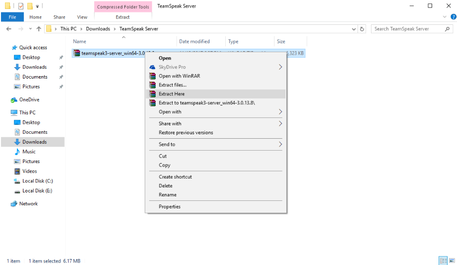Click Restore previous versions
The width and height of the screenshot is (457, 265).
215,132
